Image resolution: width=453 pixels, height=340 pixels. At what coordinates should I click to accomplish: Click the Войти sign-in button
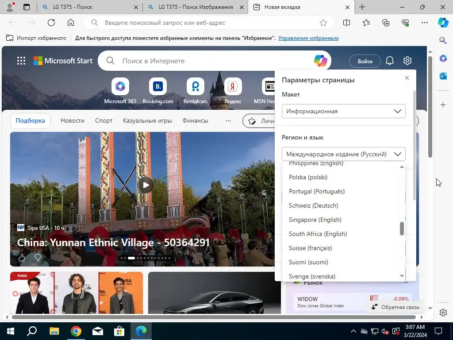point(365,61)
